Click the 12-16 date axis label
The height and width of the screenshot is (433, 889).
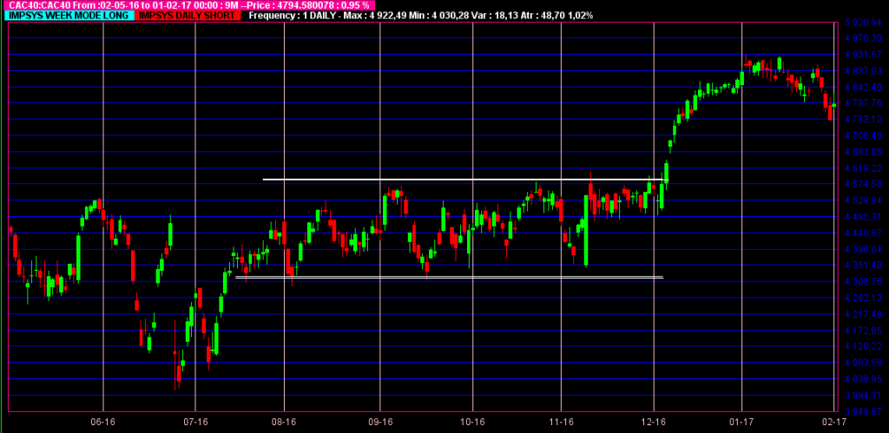(x=654, y=423)
